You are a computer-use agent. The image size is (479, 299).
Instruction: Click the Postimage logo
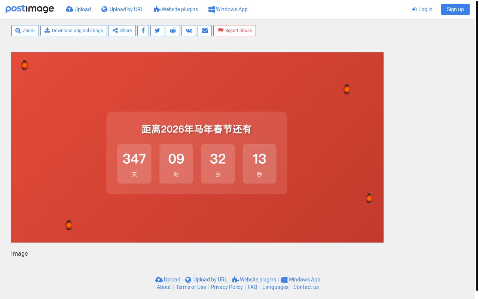(30, 9)
